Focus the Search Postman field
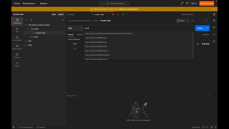 click(114, 3)
